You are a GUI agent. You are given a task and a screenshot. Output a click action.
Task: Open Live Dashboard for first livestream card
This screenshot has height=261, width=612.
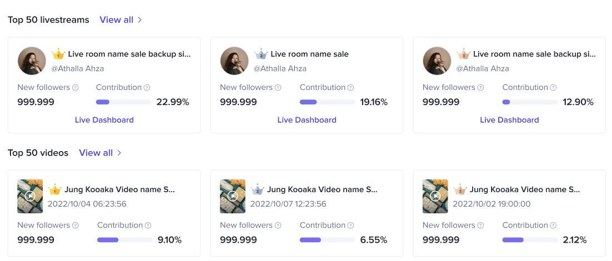pyautogui.click(x=104, y=120)
